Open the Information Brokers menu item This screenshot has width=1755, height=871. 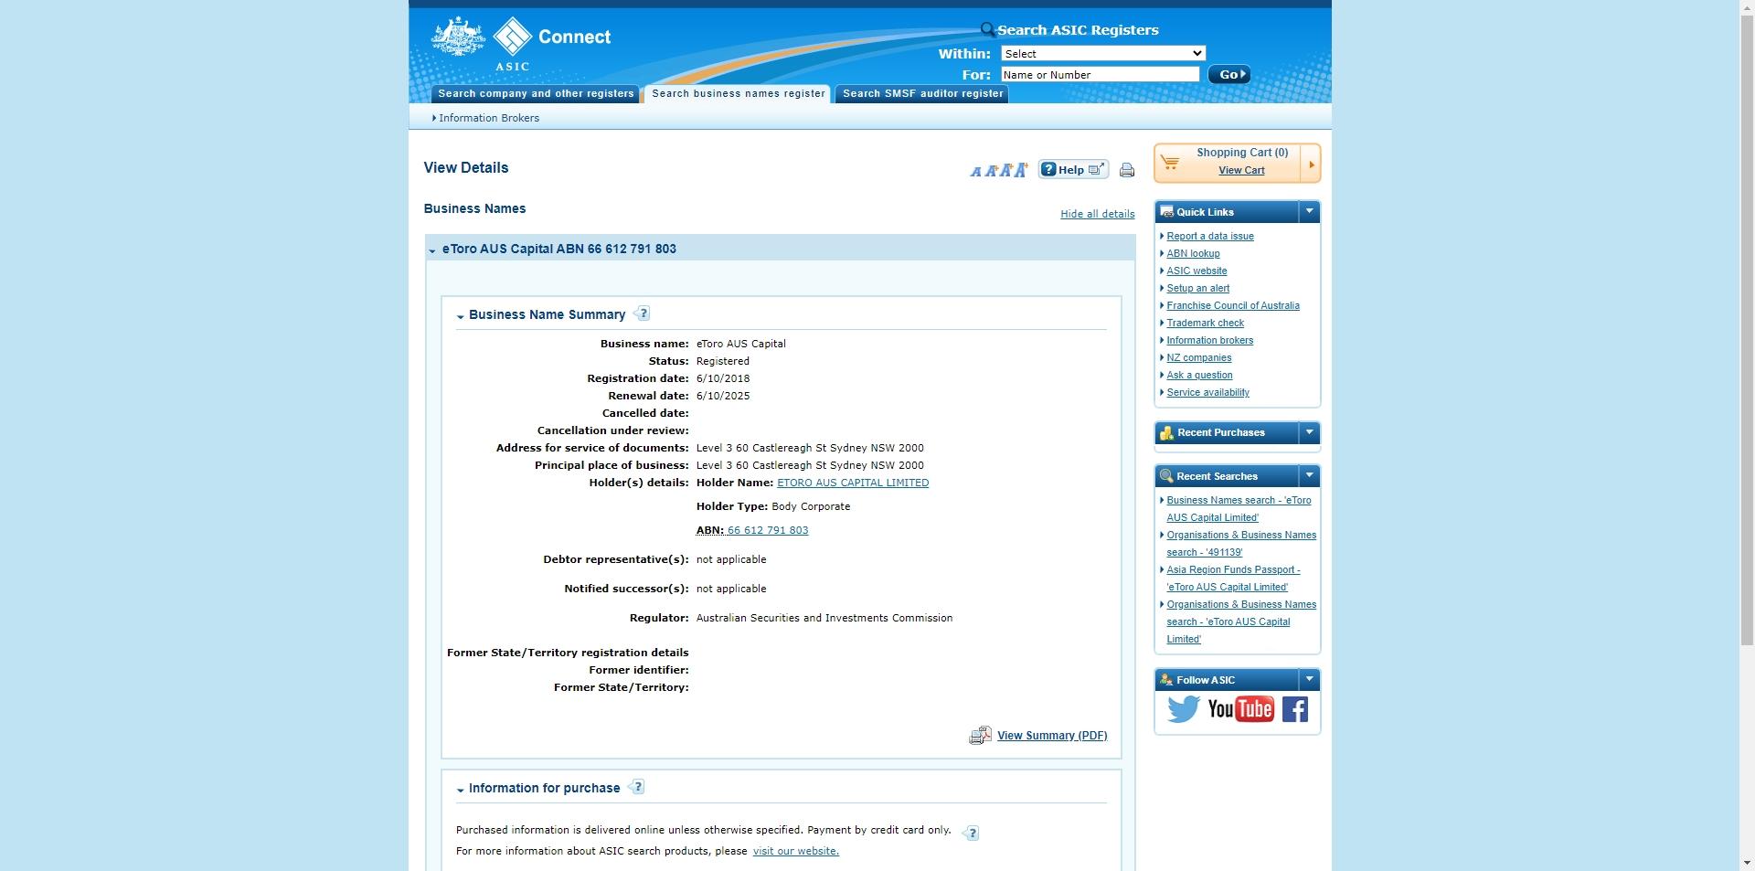(x=487, y=118)
